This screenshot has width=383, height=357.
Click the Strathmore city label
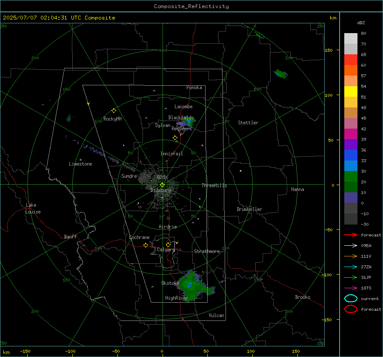point(207,251)
